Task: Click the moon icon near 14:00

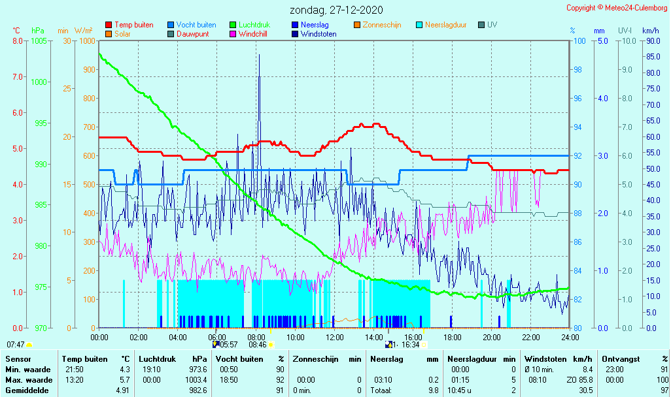Action: coord(388,344)
